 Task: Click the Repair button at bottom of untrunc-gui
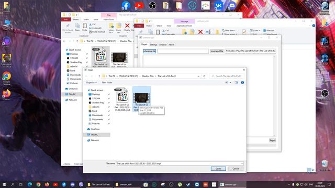pos(272,140)
